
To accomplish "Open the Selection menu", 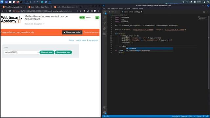I will (114, 9).
